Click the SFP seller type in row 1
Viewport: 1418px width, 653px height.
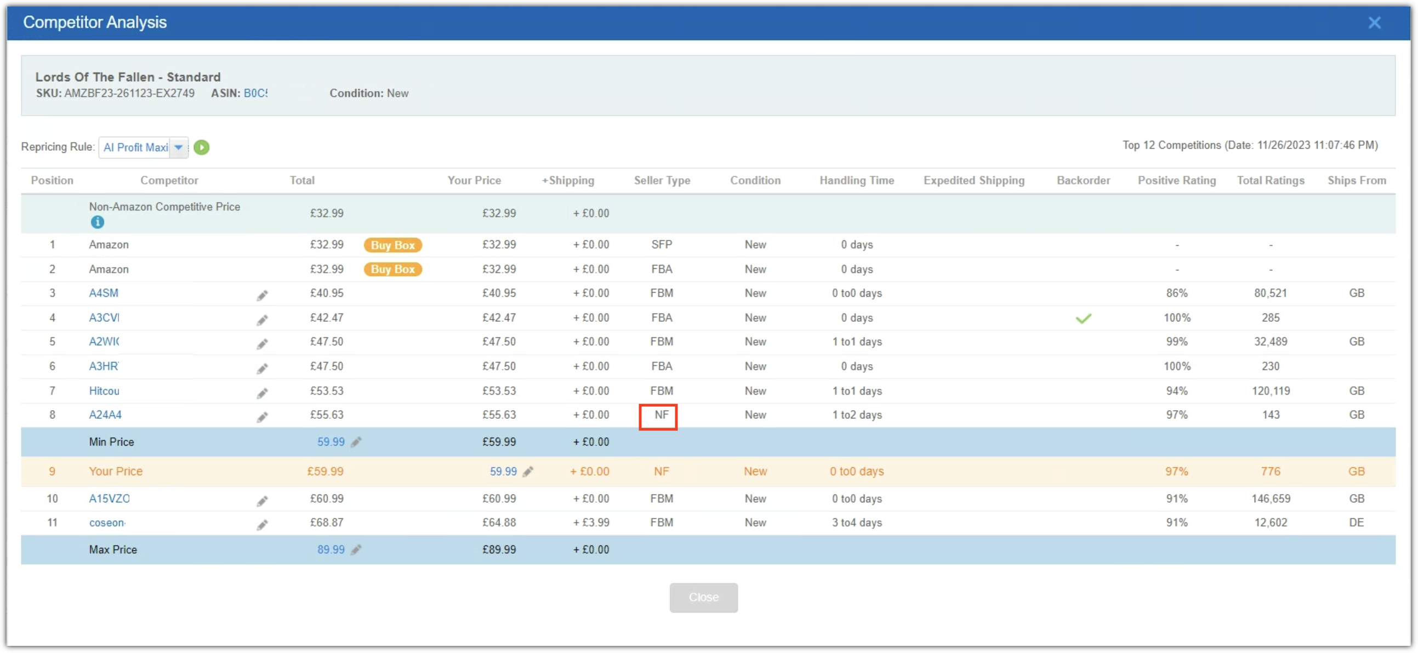(x=661, y=245)
